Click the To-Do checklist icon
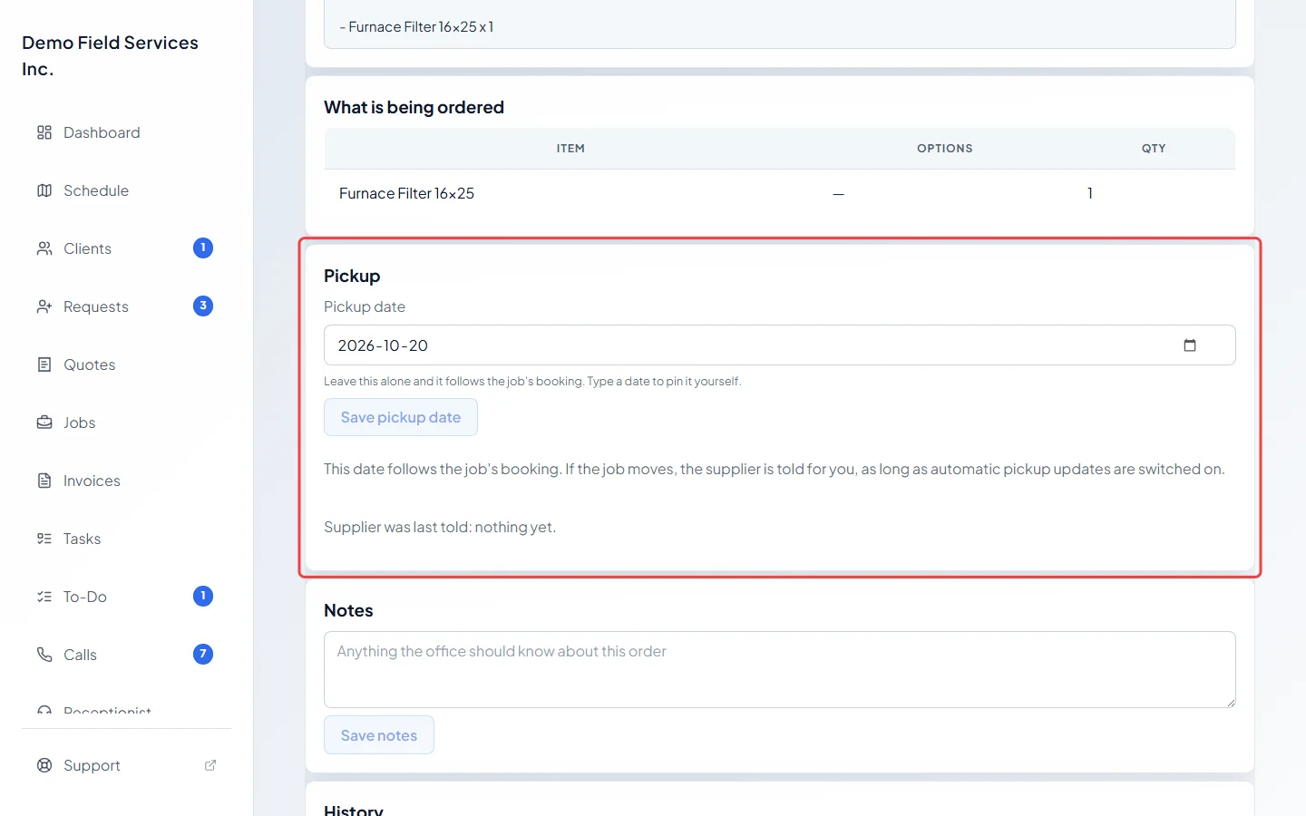The height and width of the screenshot is (816, 1306). (44, 597)
